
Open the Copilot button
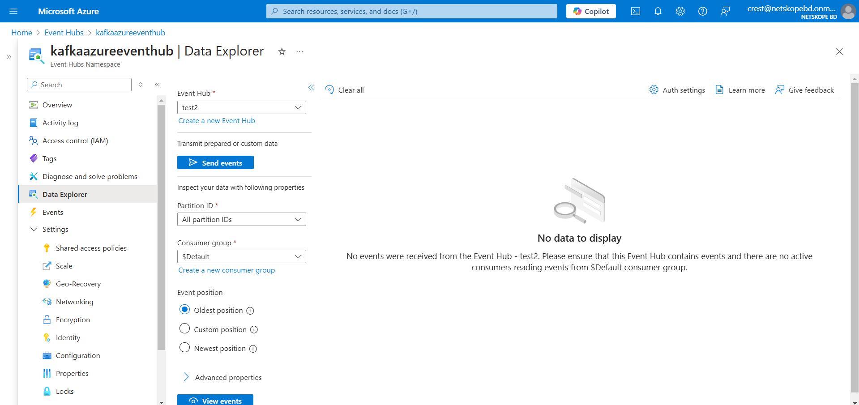[x=591, y=11]
